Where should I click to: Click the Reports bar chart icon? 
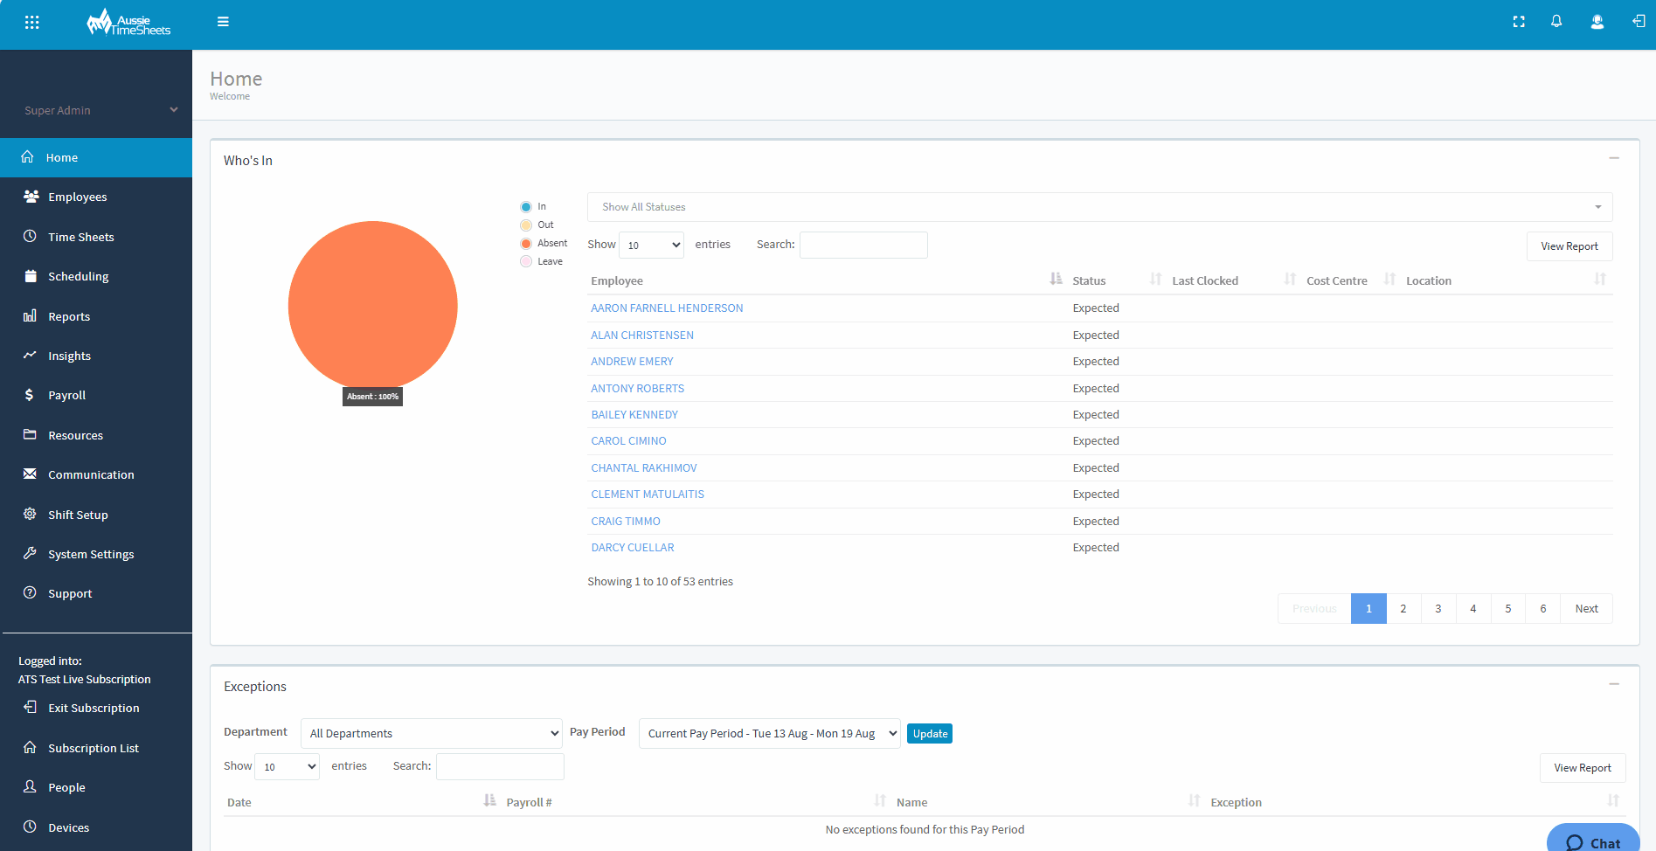click(x=30, y=315)
